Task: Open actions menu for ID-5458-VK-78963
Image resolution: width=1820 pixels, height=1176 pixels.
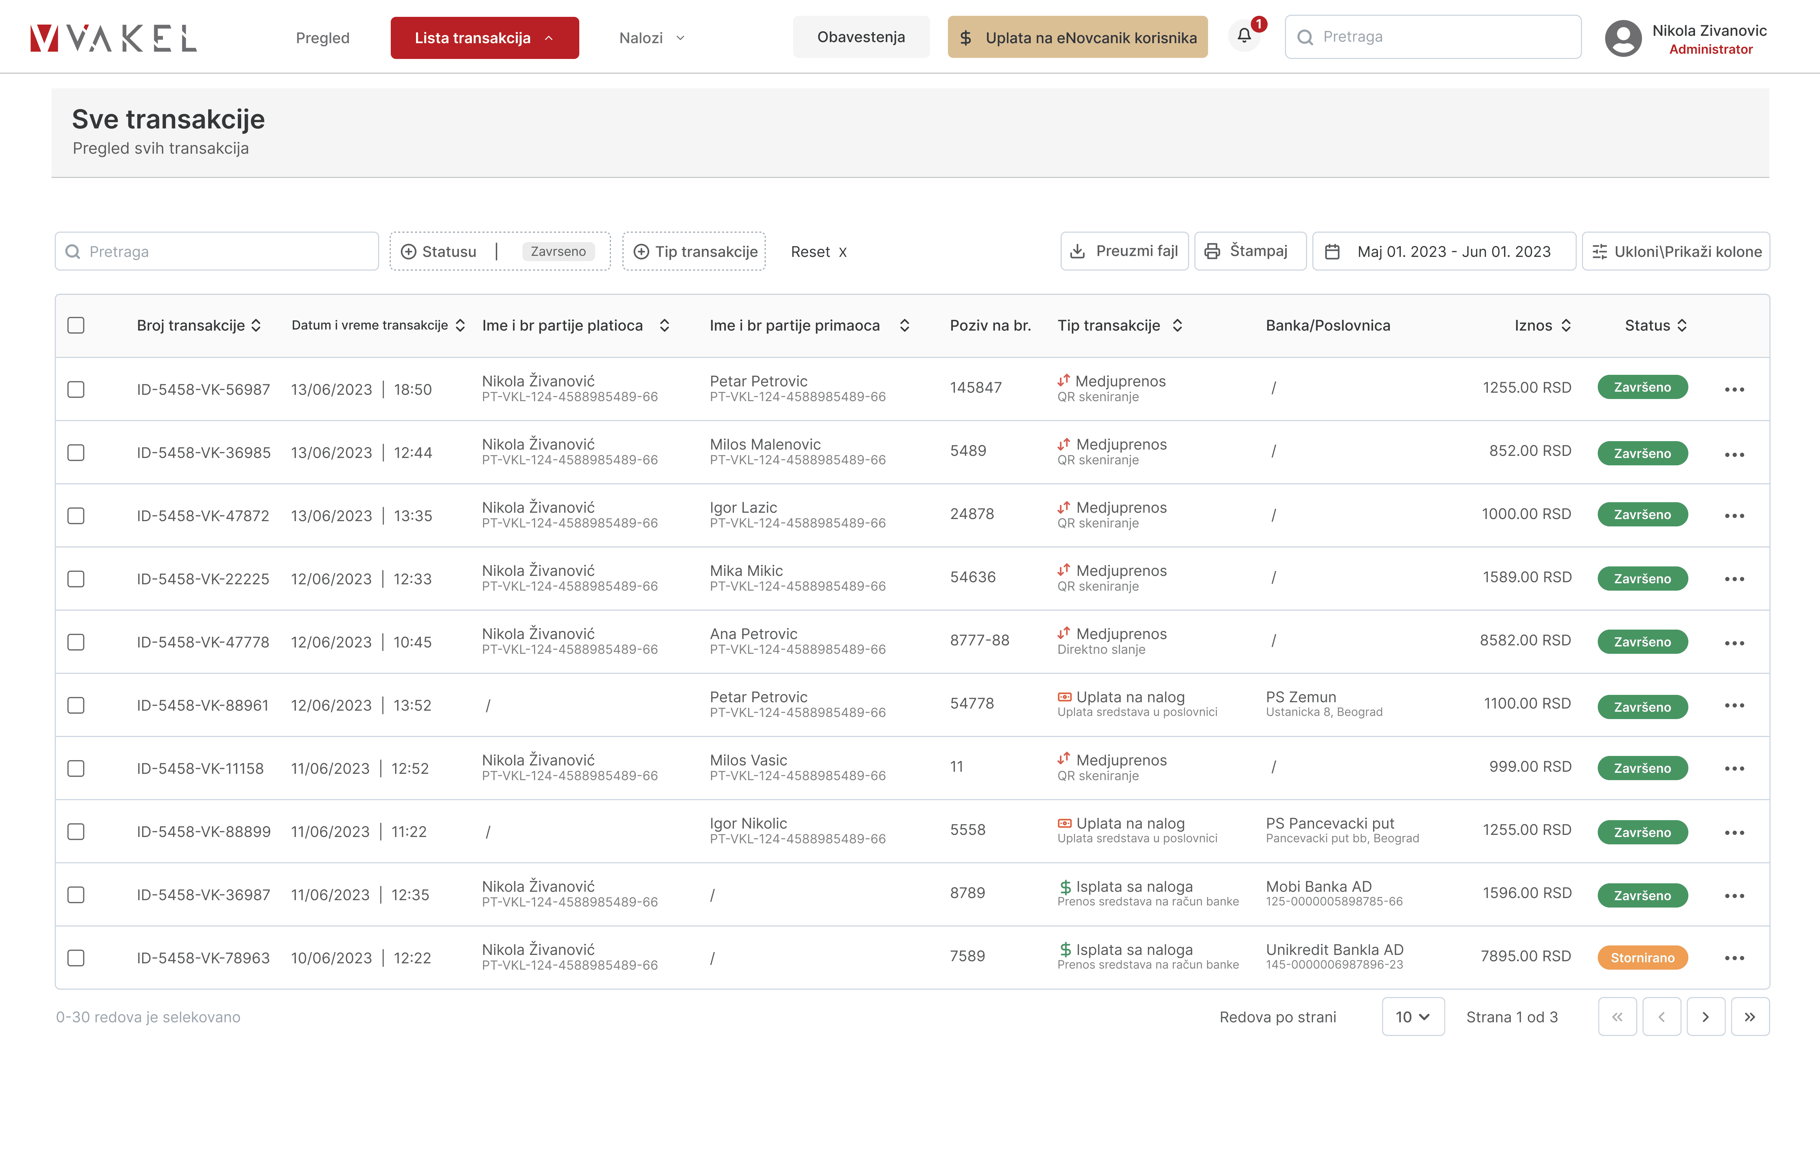Action: (1734, 958)
